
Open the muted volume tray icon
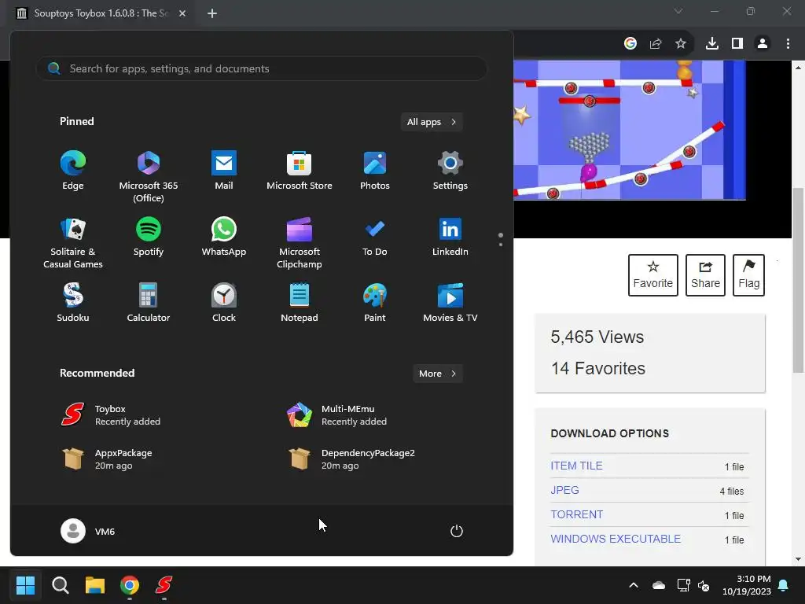(x=704, y=585)
